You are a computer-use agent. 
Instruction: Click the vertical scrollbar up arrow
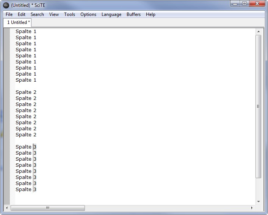click(x=259, y=32)
